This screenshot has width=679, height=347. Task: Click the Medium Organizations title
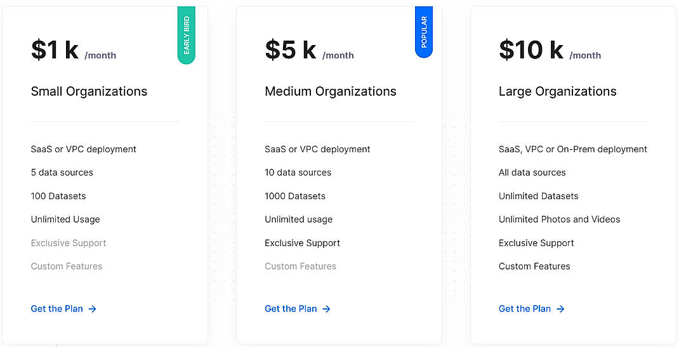[331, 91]
